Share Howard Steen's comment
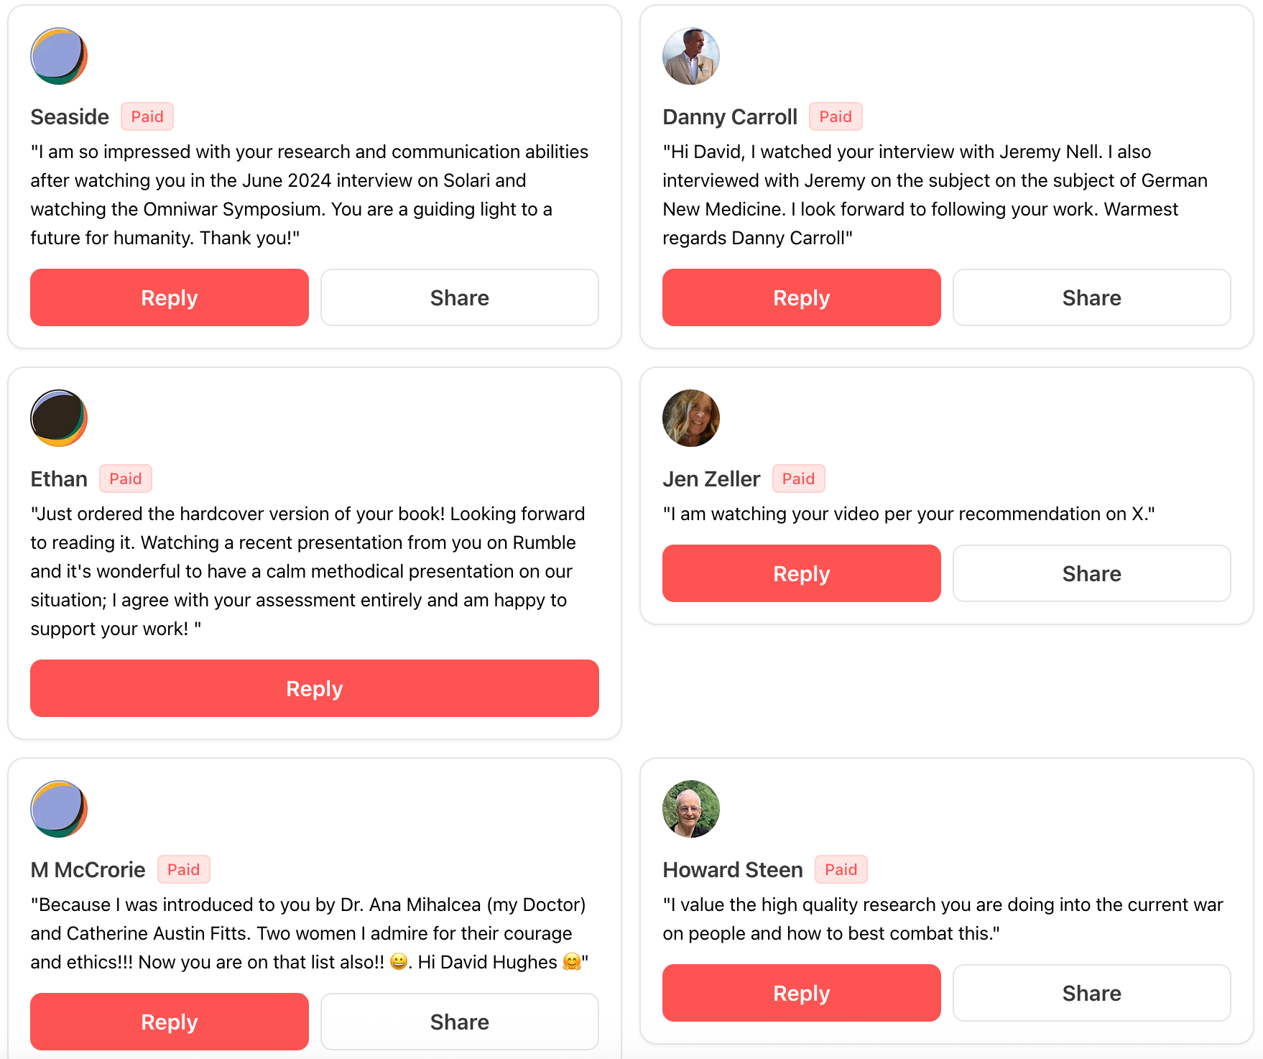Screen dimensions: 1263x1059 point(1091,993)
